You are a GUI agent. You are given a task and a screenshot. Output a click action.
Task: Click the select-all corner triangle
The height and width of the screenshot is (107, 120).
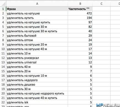tap(3, 4)
